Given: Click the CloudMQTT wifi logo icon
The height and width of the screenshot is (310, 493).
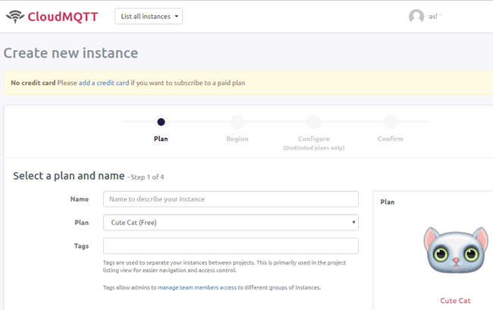Looking at the screenshot, I should tap(14, 16).
